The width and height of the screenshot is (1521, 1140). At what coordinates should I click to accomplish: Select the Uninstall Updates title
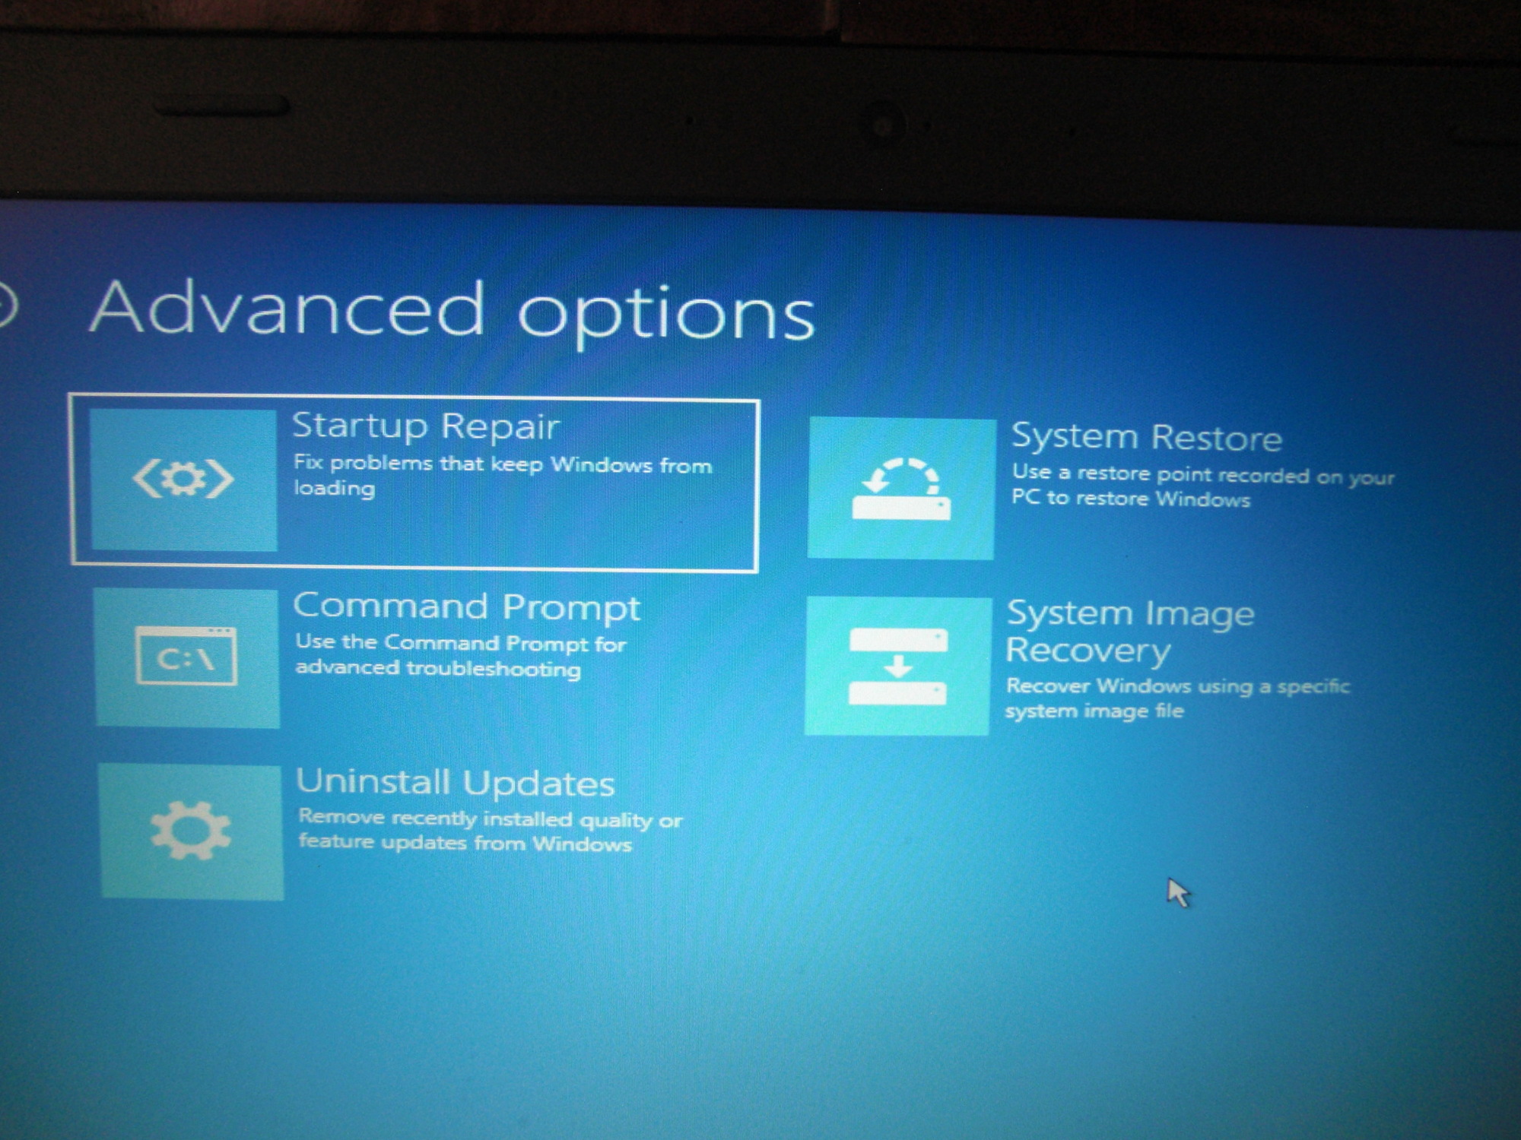click(x=456, y=783)
